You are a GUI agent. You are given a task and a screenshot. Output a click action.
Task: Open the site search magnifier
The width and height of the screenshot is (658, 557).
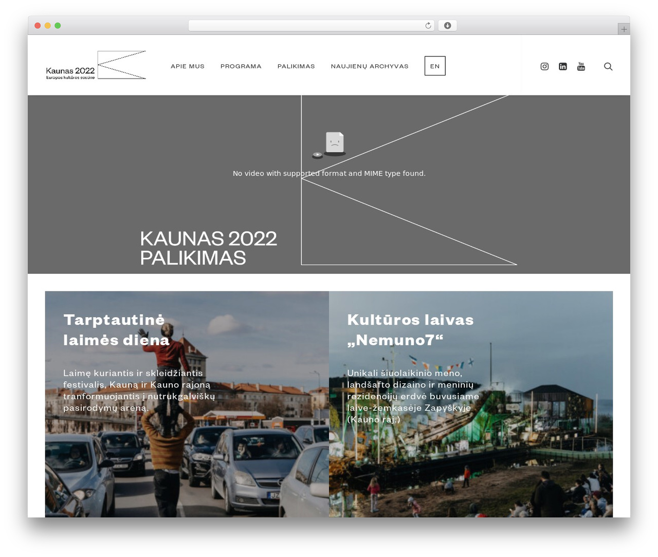[608, 66]
